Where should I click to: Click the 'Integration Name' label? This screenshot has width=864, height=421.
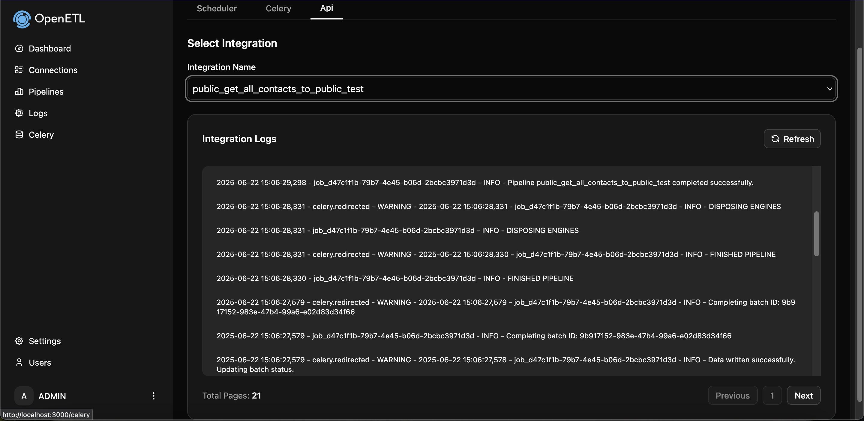click(x=221, y=67)
